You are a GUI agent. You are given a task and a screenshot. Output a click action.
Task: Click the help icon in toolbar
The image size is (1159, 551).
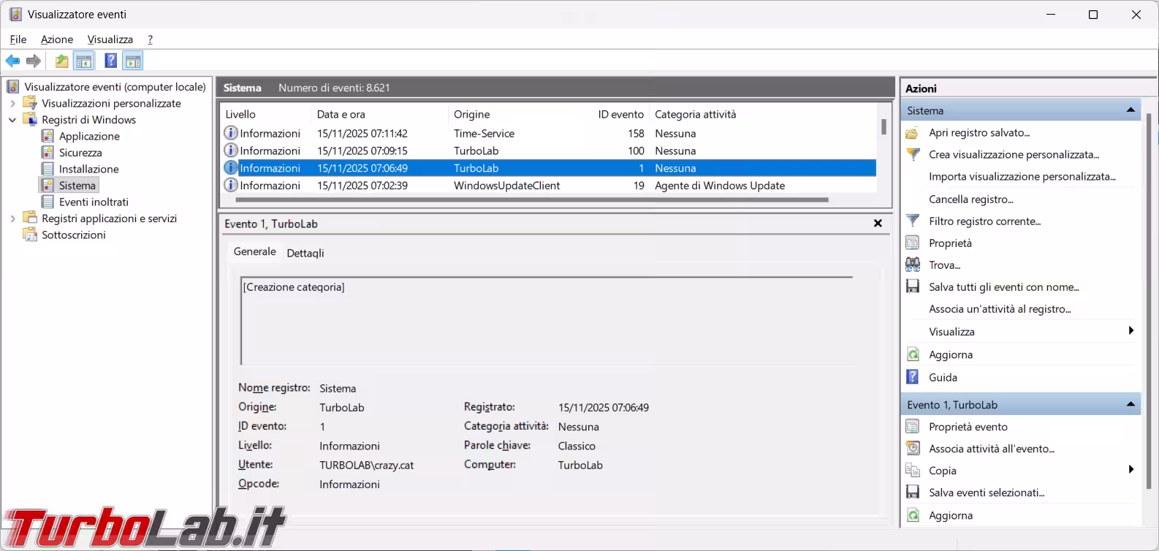coord(110,61)
